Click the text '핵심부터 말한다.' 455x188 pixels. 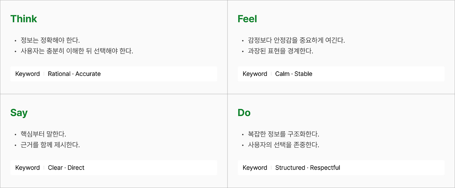tap(43, 134)
